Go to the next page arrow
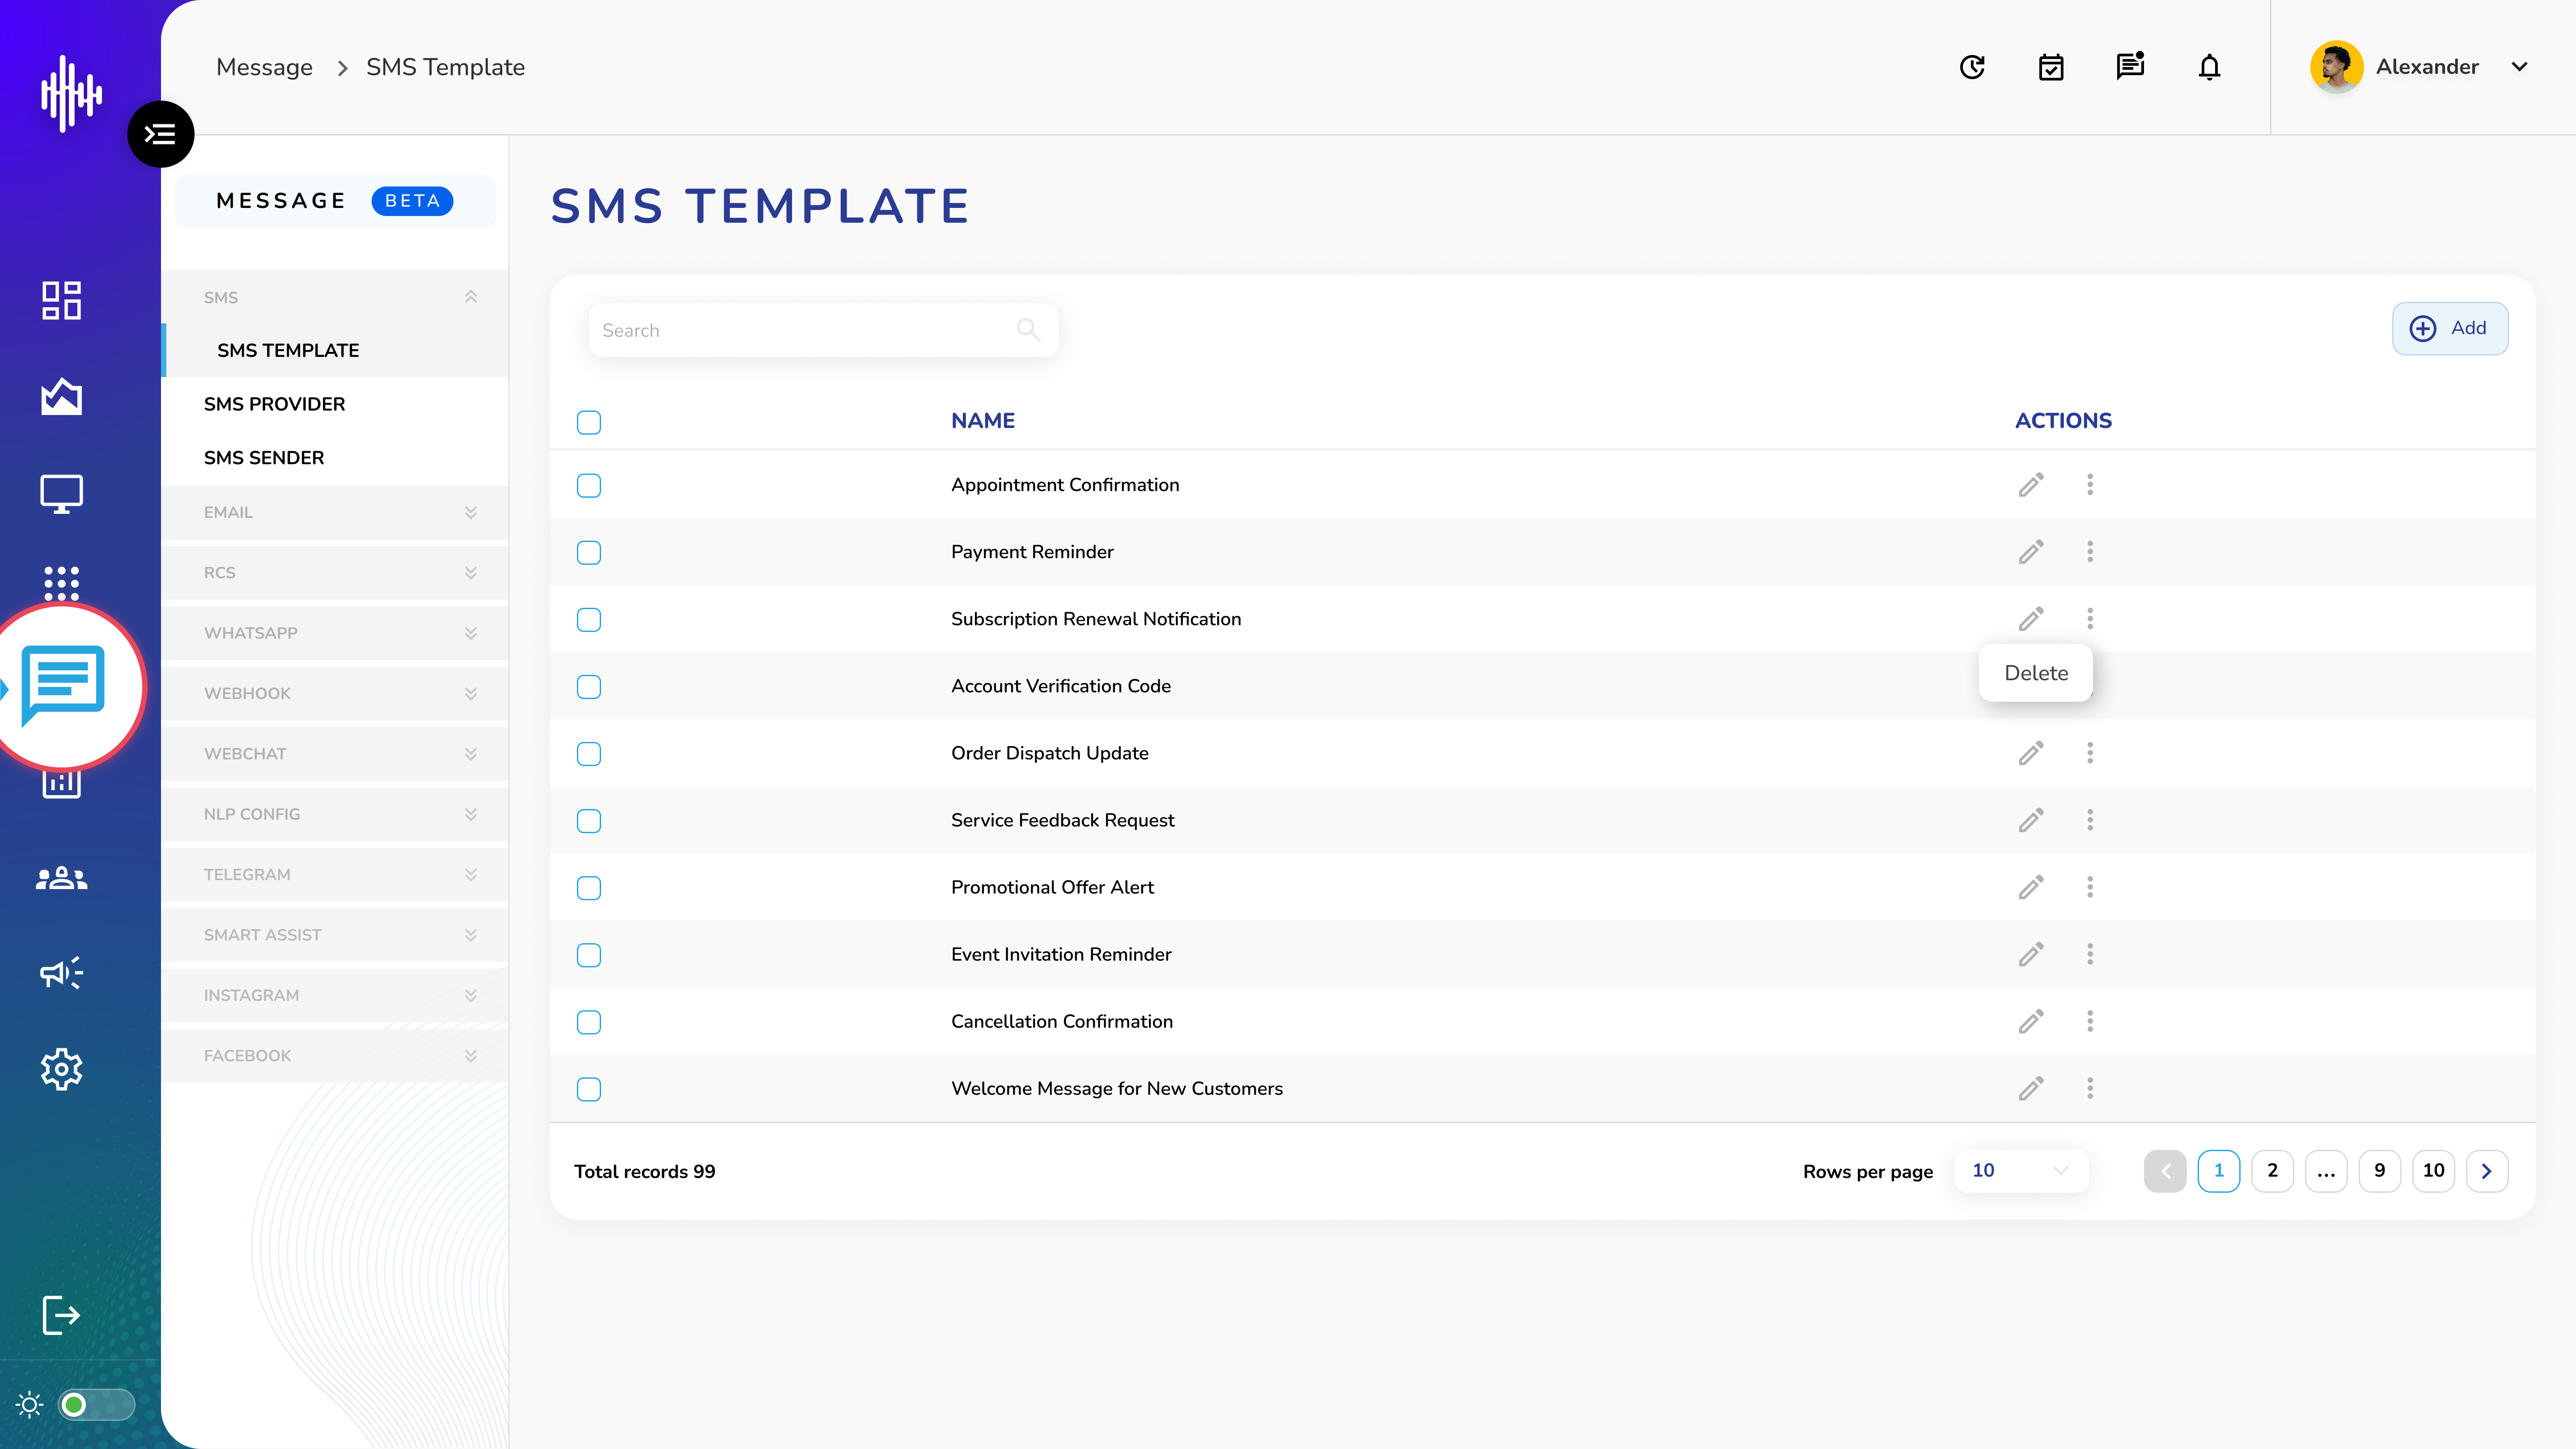The width and height of the screenshot is (2576, 1449). click(x=2487, y=1171)
